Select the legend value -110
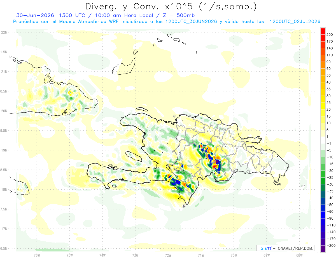The width and height of the screenshot is (336, 259). 331,225
